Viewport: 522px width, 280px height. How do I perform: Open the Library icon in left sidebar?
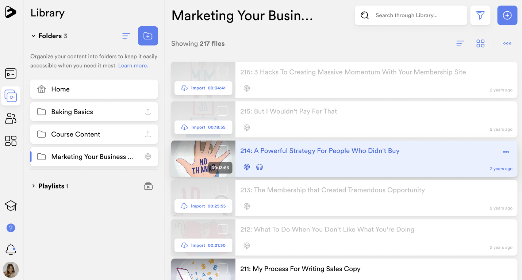tap(11, 96)
